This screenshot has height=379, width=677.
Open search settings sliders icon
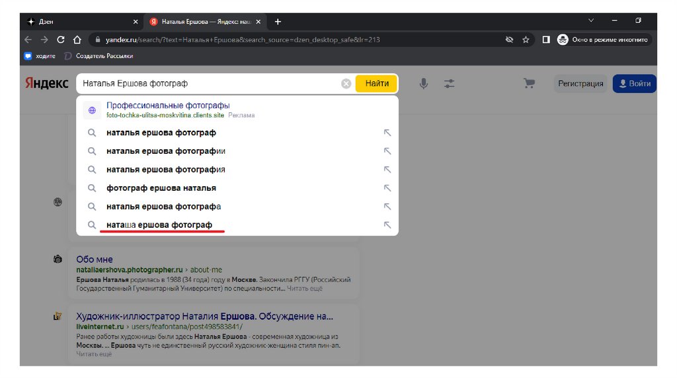[449, 84]
